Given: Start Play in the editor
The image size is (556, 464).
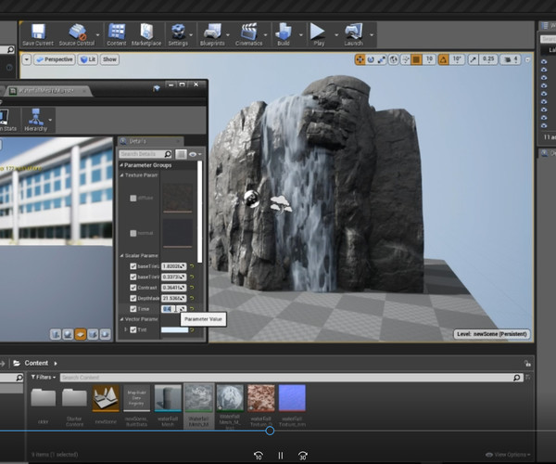Looking at the screenshot, I should pos(318,34).
